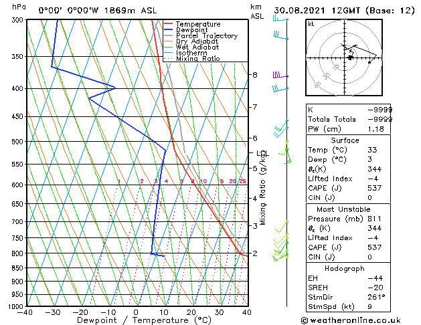Click the Hodograph section heading in the table
The height and width of the screenshot is (325, 421).
point(345,269)
